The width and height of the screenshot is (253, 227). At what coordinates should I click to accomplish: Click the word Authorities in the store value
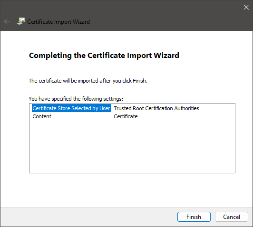pyautogui.click(x=187, y=108)
